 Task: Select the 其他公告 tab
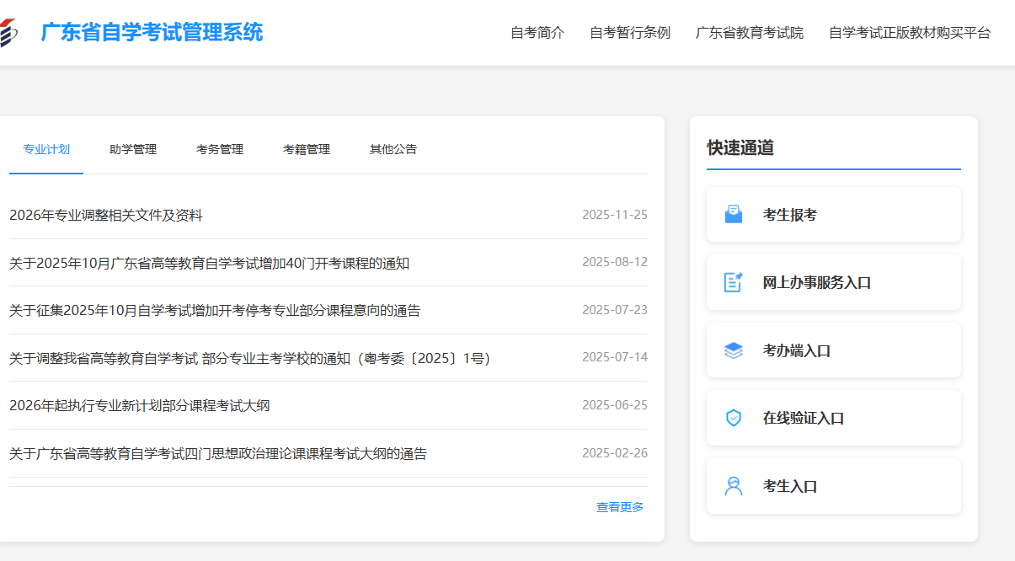[x=393, y=149]
